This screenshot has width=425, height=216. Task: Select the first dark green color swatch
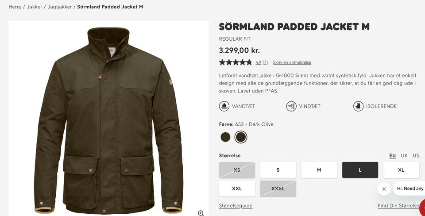[x=225, y=137]
